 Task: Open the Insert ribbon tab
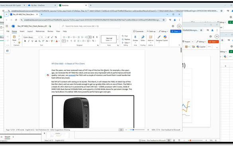(x=22, y=31)
